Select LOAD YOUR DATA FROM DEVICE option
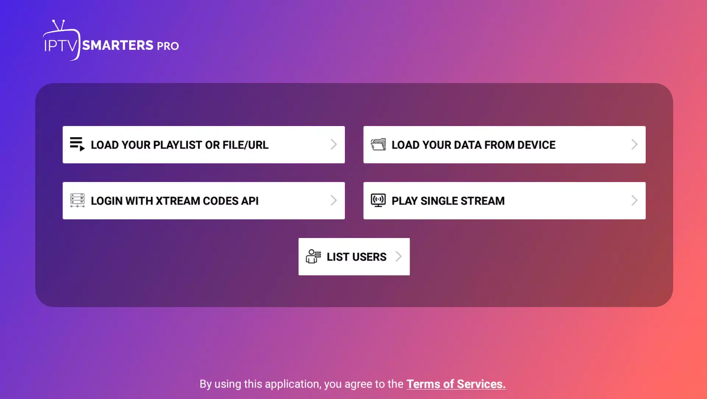 [x=504, y=144]
